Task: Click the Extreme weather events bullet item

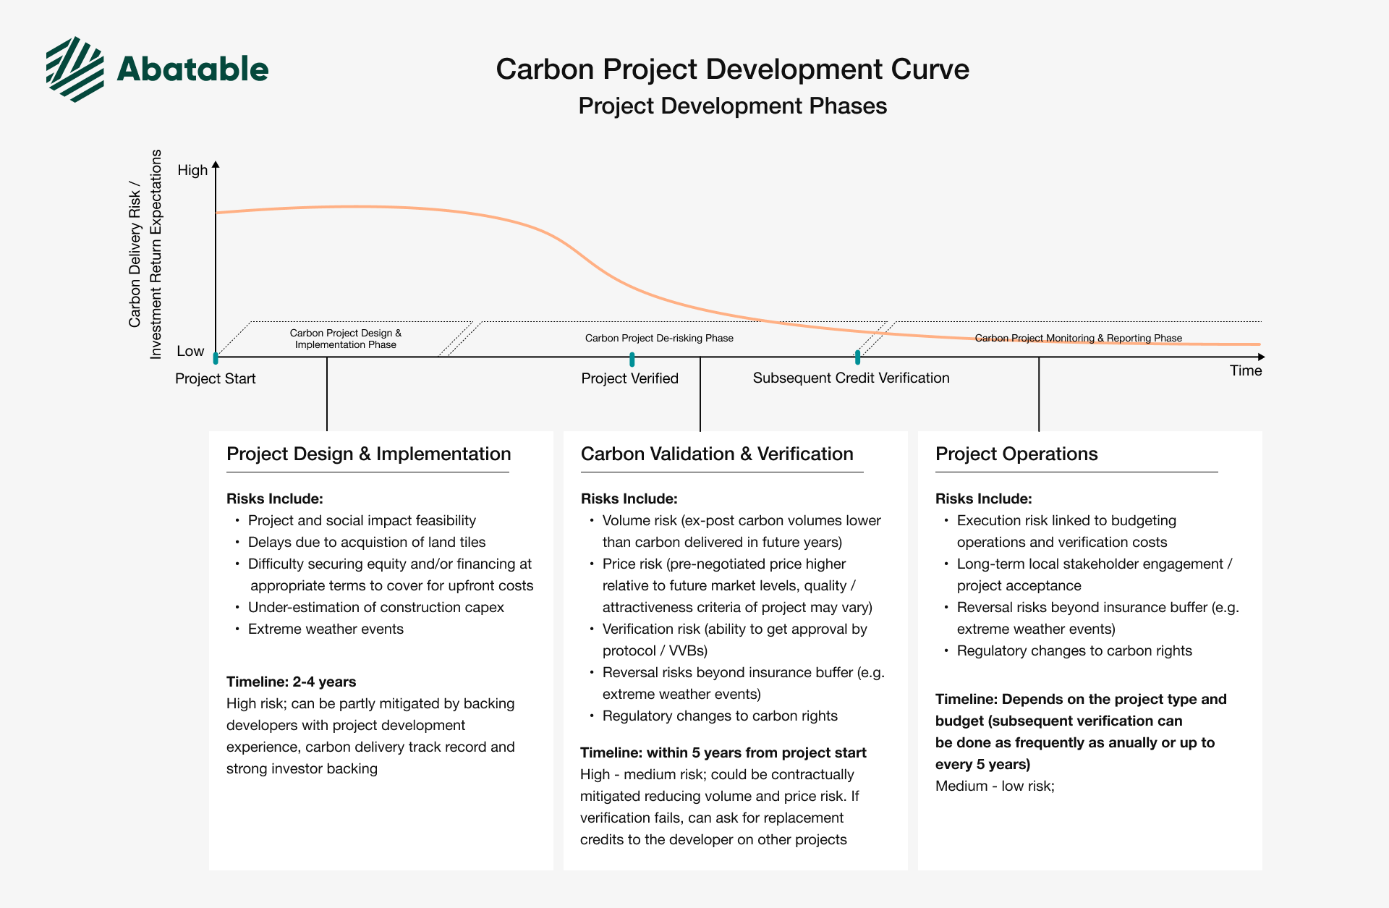Action: [326, 629]
